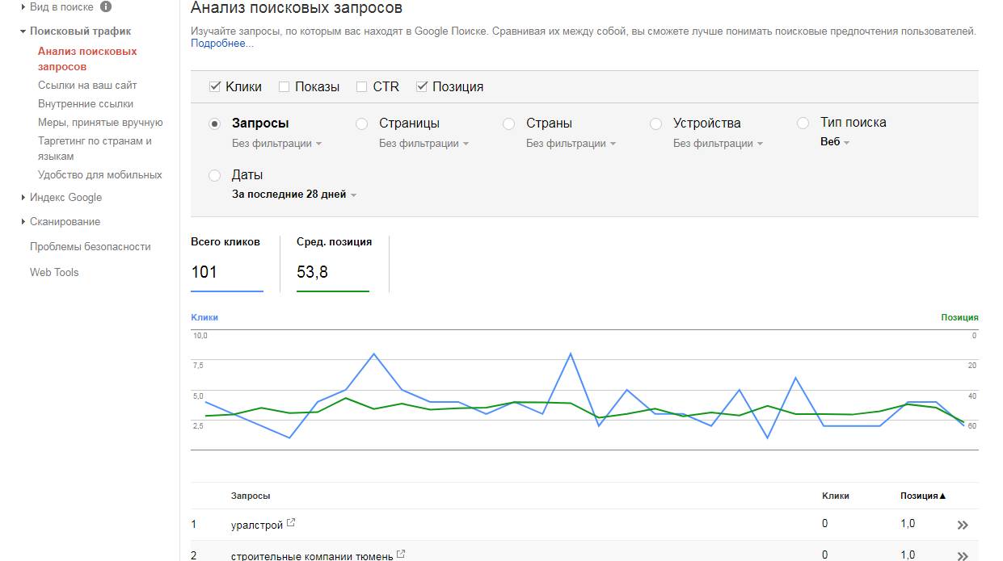Image resolution: width=1003 pixels, height=561 pixels.
Task: Open external link icon beside строительные компании тюмень
Action: [401, 554]
